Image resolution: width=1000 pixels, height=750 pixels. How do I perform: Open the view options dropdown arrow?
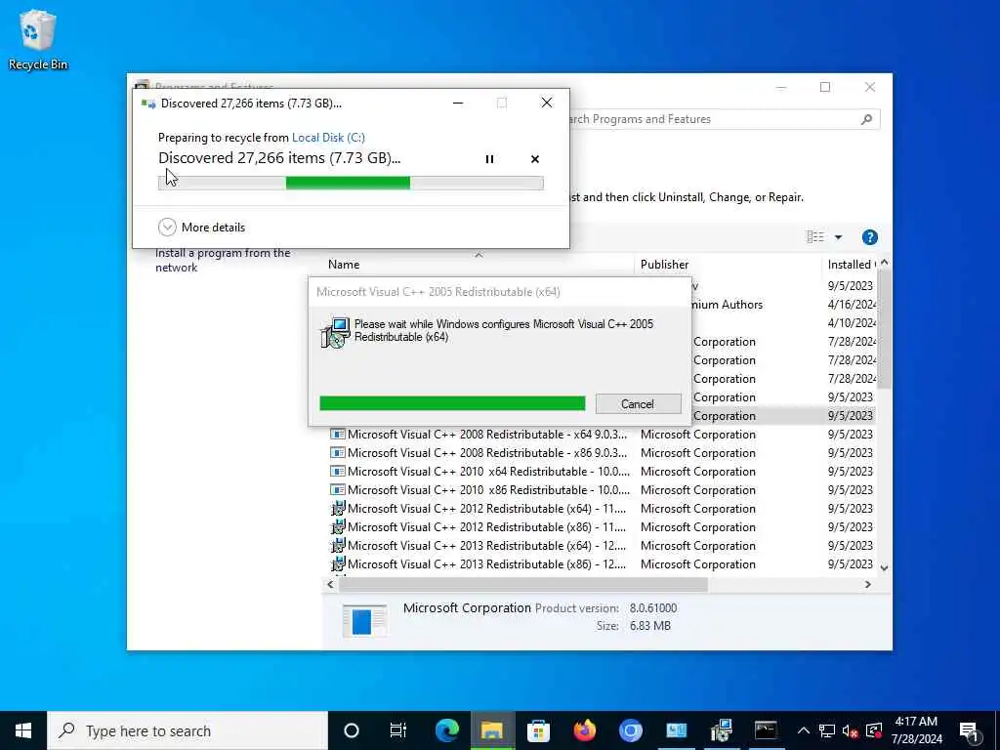[838, 237]
